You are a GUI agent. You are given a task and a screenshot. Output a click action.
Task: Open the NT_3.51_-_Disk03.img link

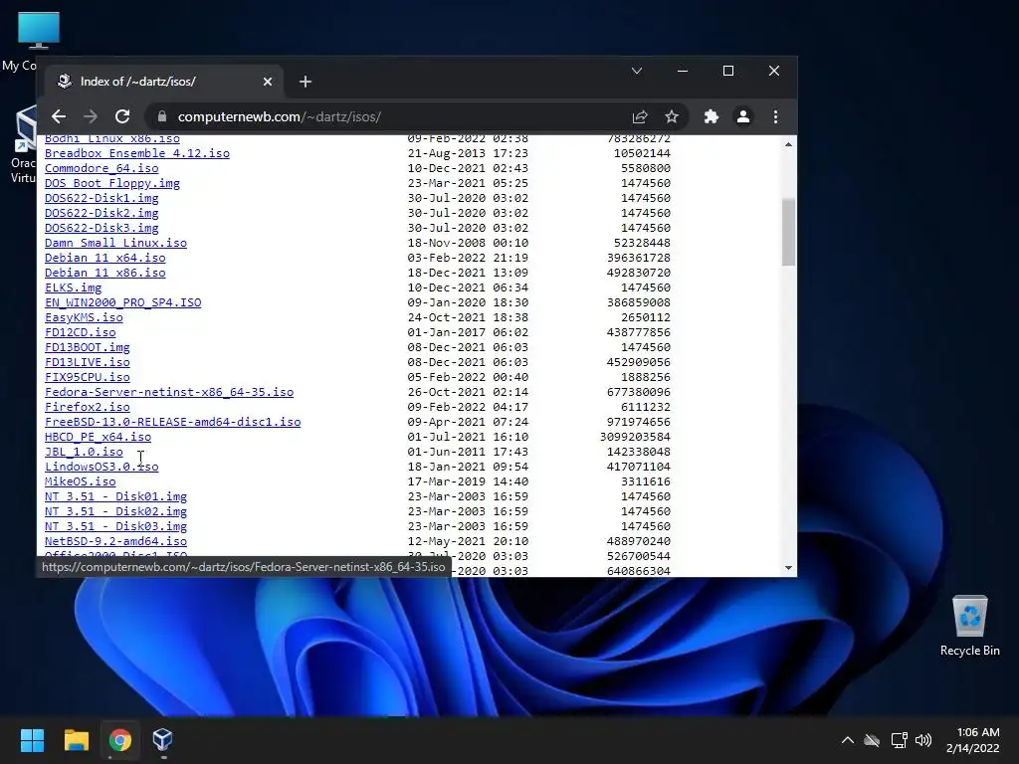(x=115, y=527)
